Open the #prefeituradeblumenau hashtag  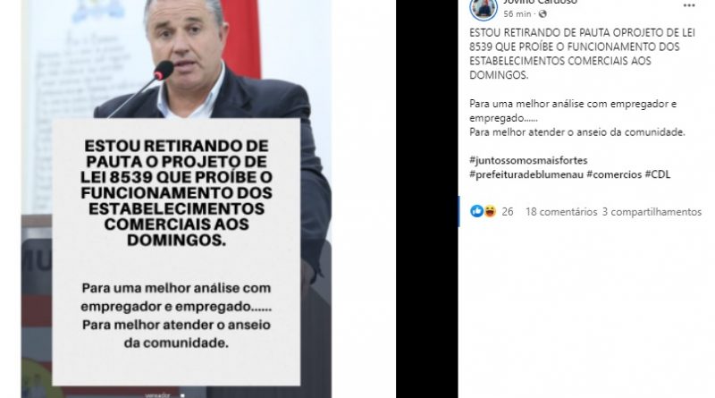pyautogui.click(x=526, y=174)
